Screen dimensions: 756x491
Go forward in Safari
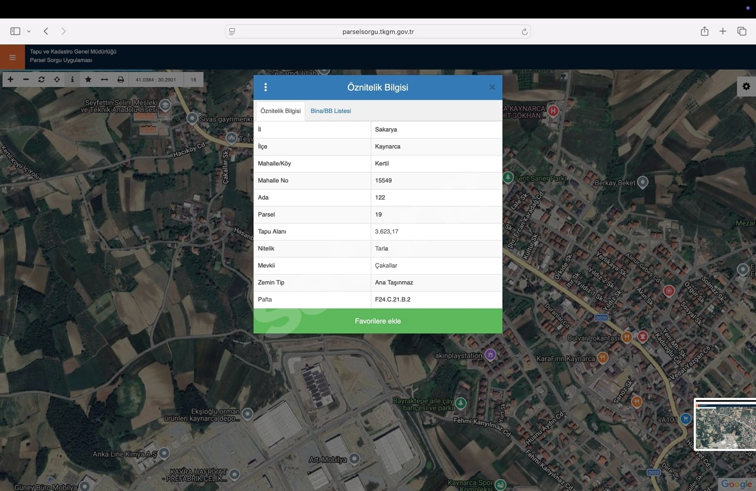point(63,31)
